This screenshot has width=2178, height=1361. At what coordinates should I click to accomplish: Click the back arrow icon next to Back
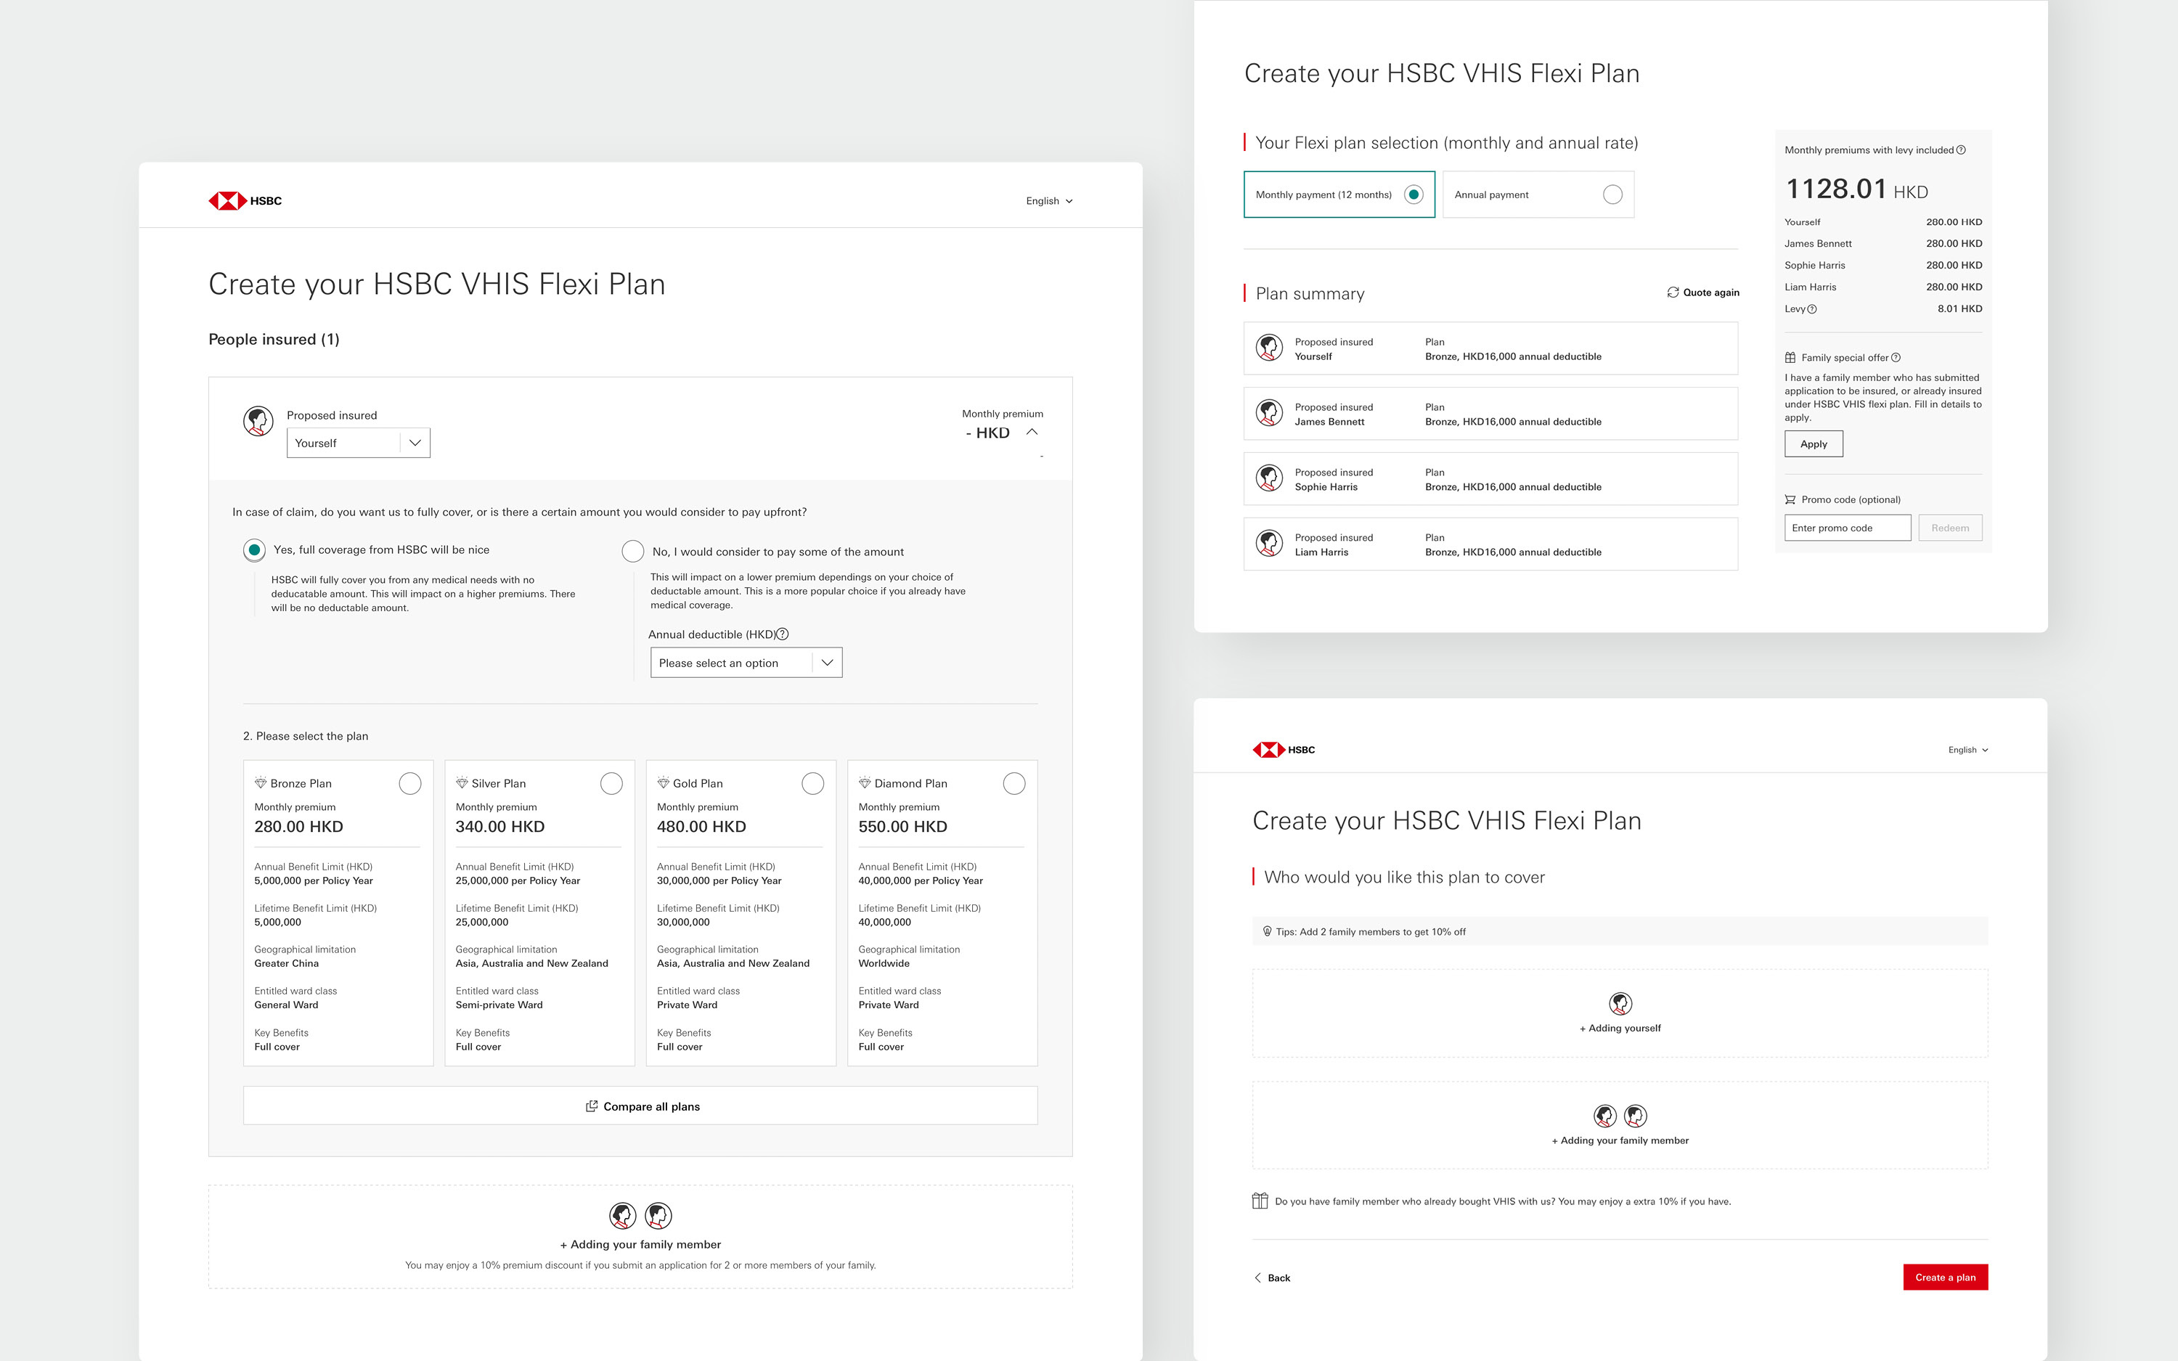(x=1257, y=1278)
